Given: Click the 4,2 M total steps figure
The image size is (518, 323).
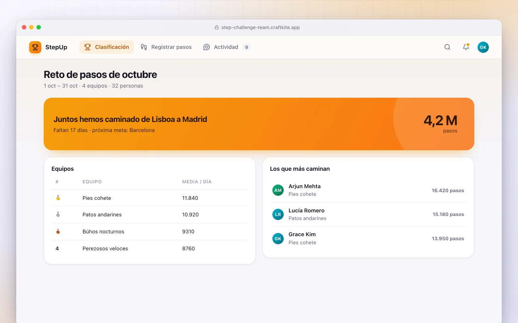Looking at the screenshot, I should [440, 120].
